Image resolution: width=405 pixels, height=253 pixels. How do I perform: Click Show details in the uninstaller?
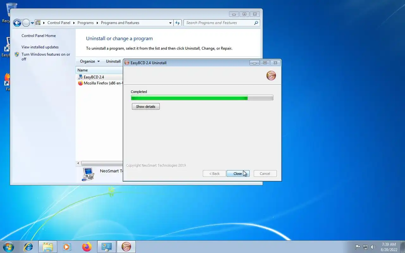click(x=146, y=107)
